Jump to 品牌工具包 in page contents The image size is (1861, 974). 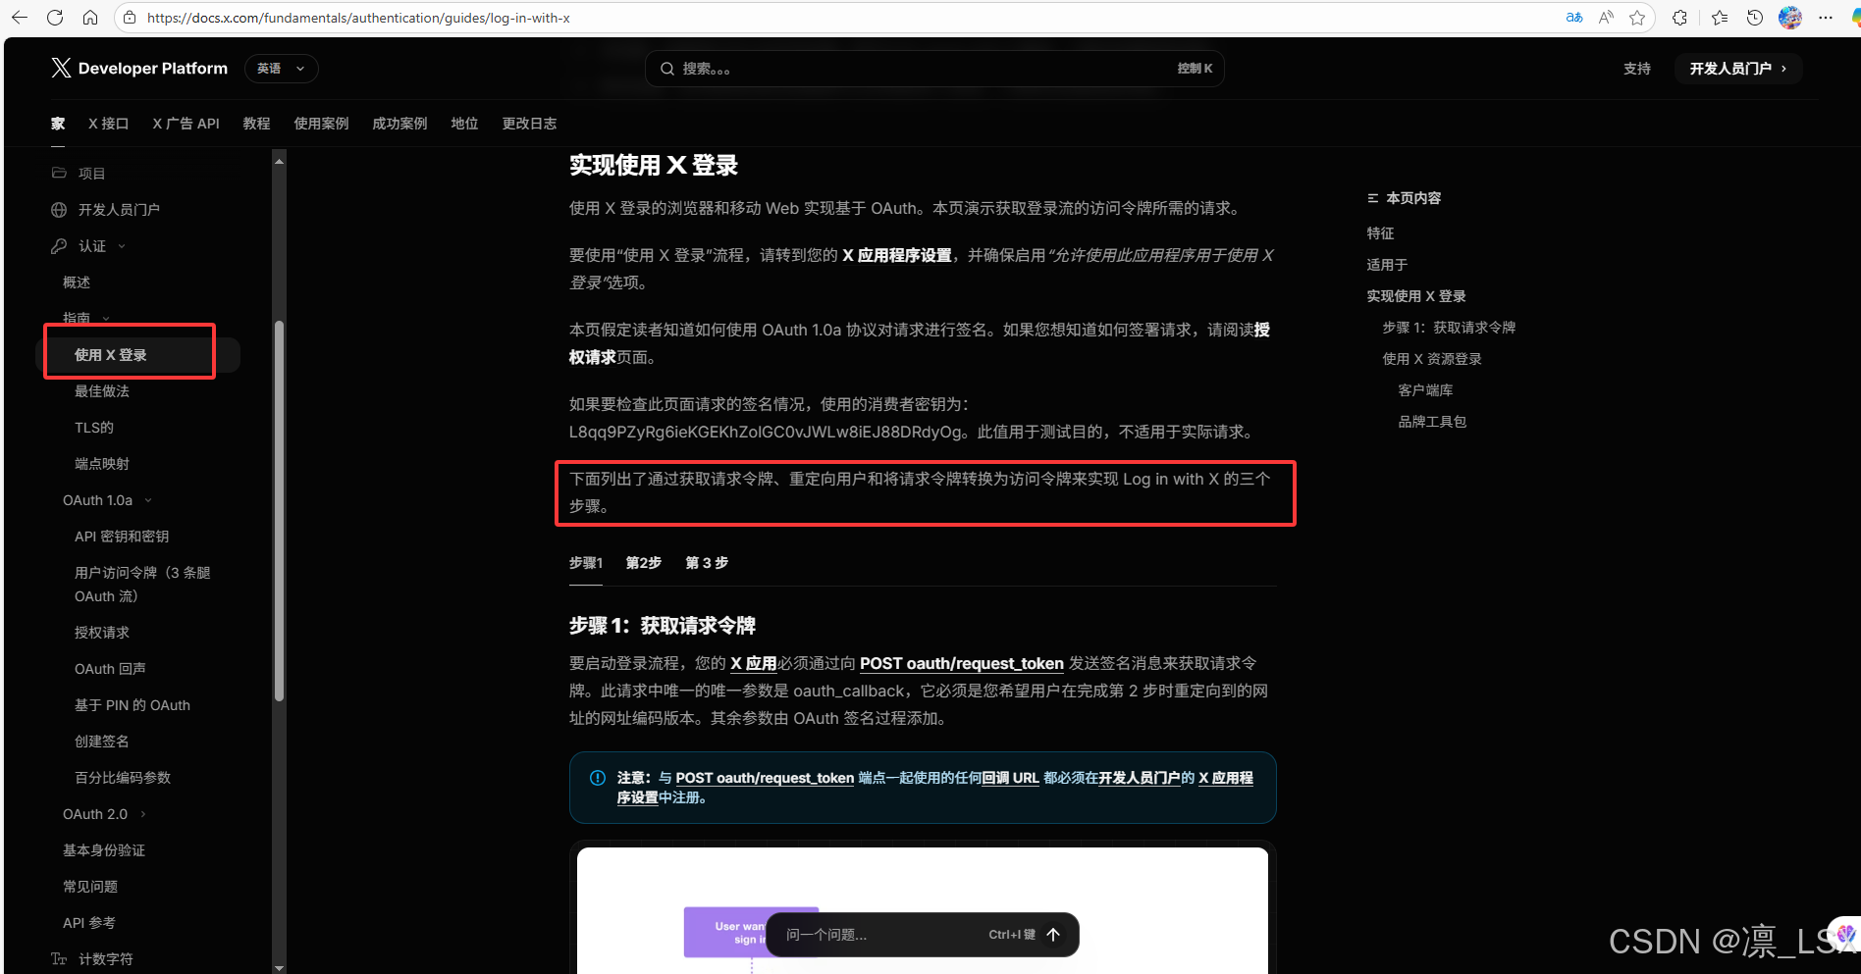pos(1432,422)
